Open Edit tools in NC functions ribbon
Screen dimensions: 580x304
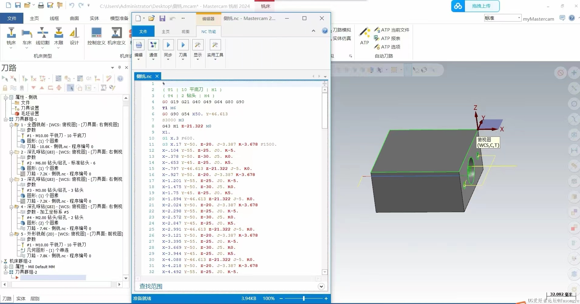point(139,50)
